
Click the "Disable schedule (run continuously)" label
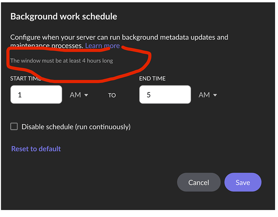(x=76, y=127)
